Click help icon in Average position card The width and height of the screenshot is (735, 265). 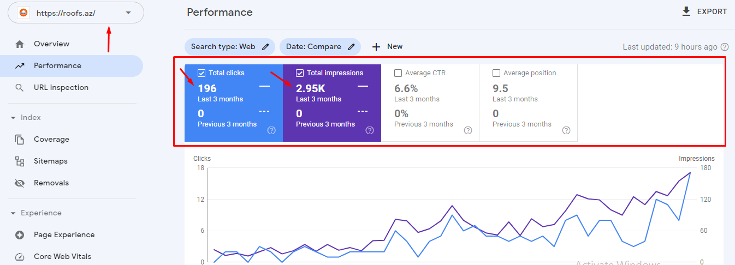click(x=566, y=130)
